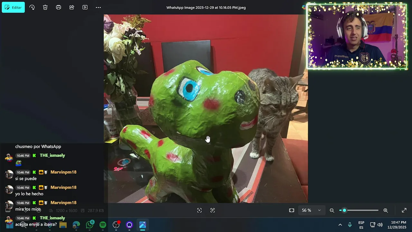
Task: Click the chat message 'si se puede'
Action: 26,179
